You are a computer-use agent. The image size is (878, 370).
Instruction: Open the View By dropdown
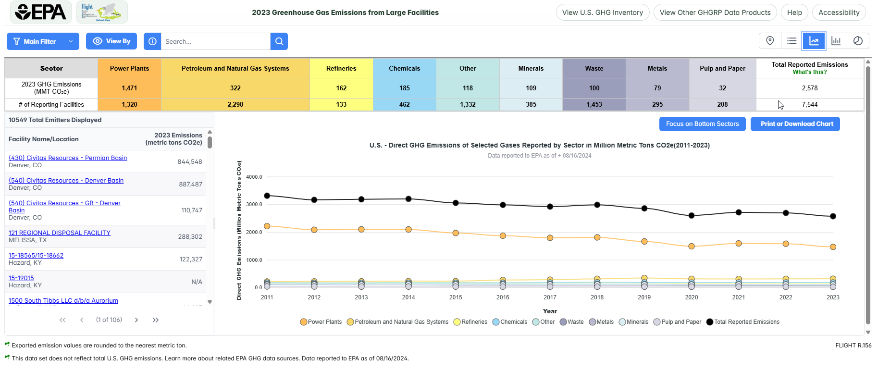pyautogui.click(x=111, y=41)
